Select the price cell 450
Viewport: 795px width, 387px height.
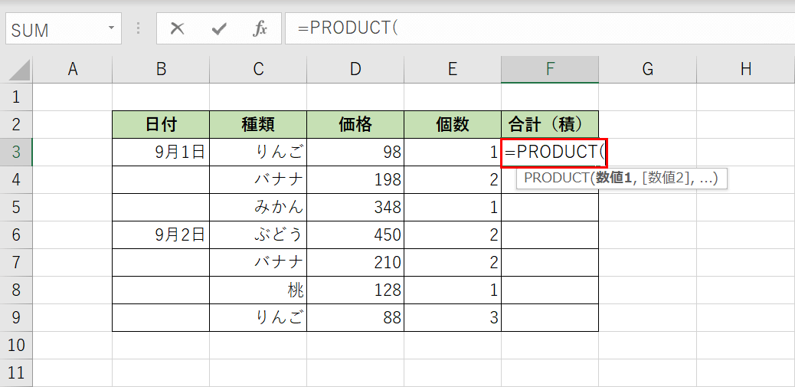tap(355, 234)
